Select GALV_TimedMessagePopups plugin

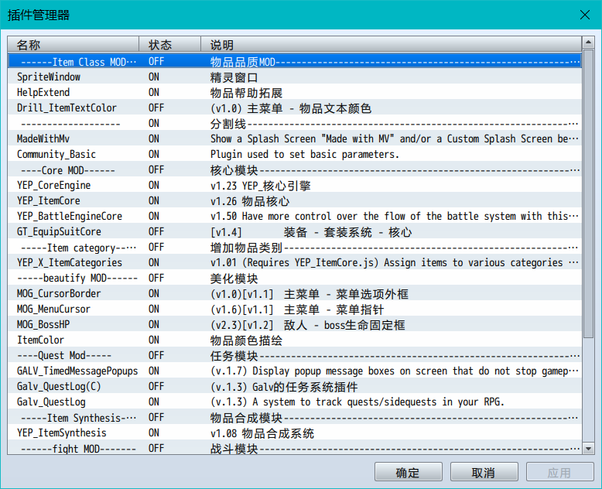[294, 371]
